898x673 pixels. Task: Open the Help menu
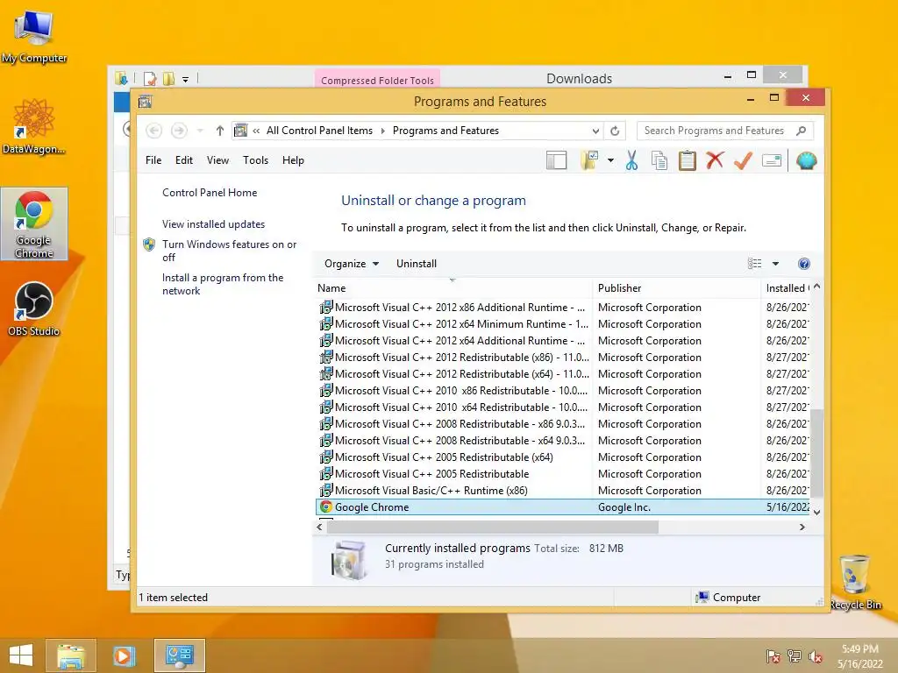tap(293, 160)
